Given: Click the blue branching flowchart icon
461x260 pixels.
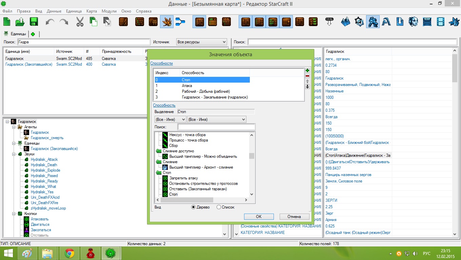Looking at the screenshot, I should point(180,22).
